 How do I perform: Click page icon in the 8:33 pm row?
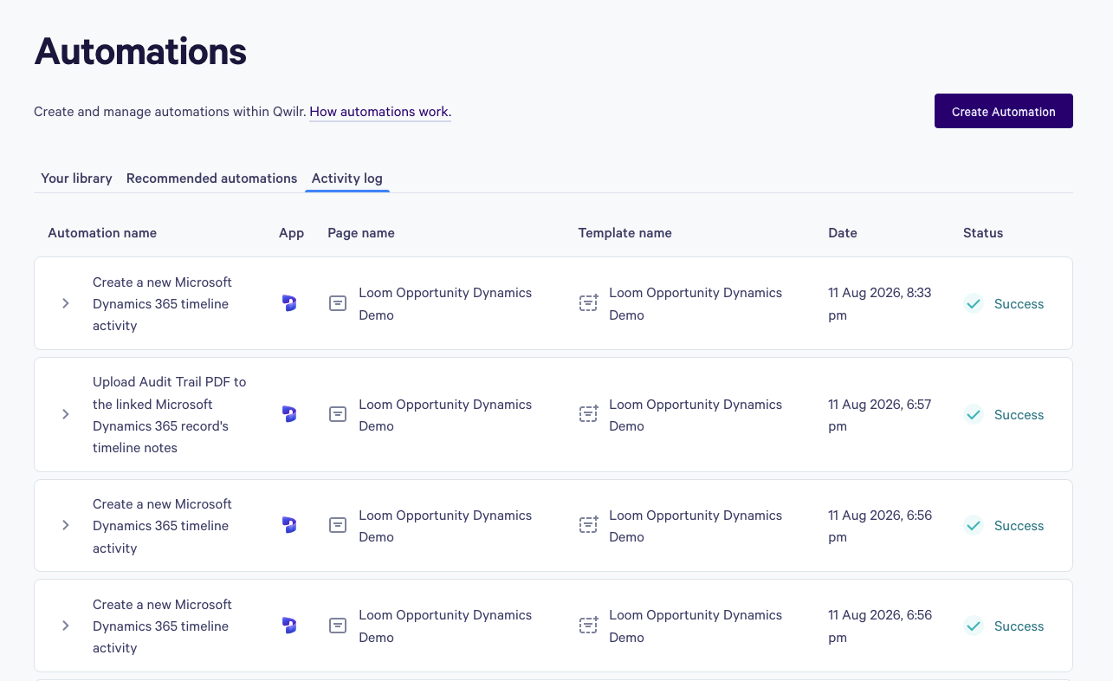[338, 303]
